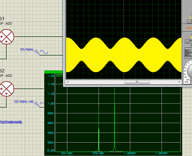The width and height of the screenshot is (192, 156).
Task: Click the 200m amplitude axis label
Action: coord(51,142)
